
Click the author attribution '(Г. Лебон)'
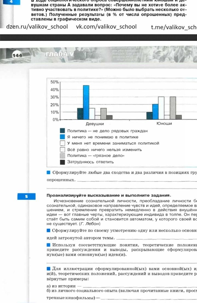point(90,224)
